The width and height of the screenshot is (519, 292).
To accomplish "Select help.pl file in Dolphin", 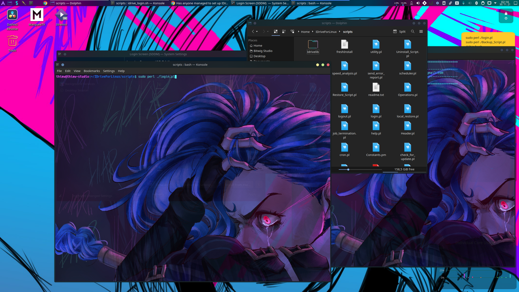I will coord(376,129).
